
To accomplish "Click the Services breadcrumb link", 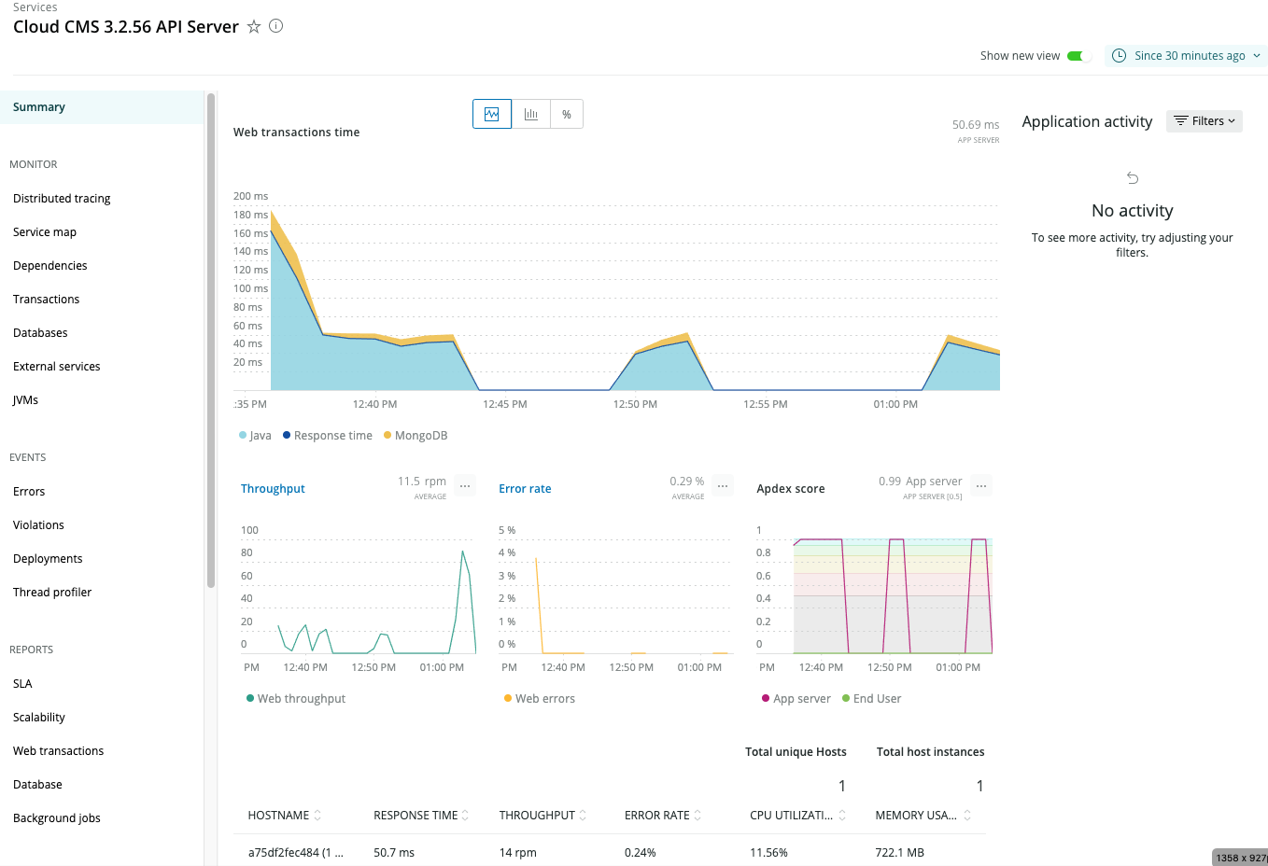I will (35, 7).
